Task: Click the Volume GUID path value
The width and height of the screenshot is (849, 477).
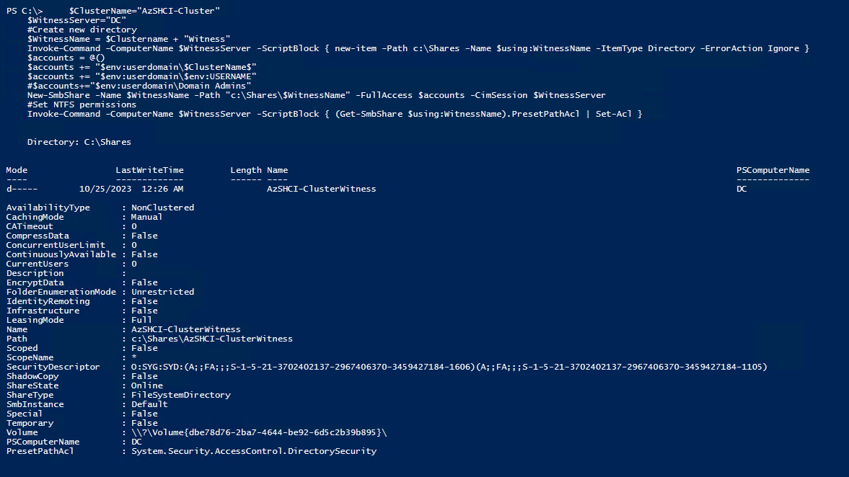Action: click(x=259, y=432)
